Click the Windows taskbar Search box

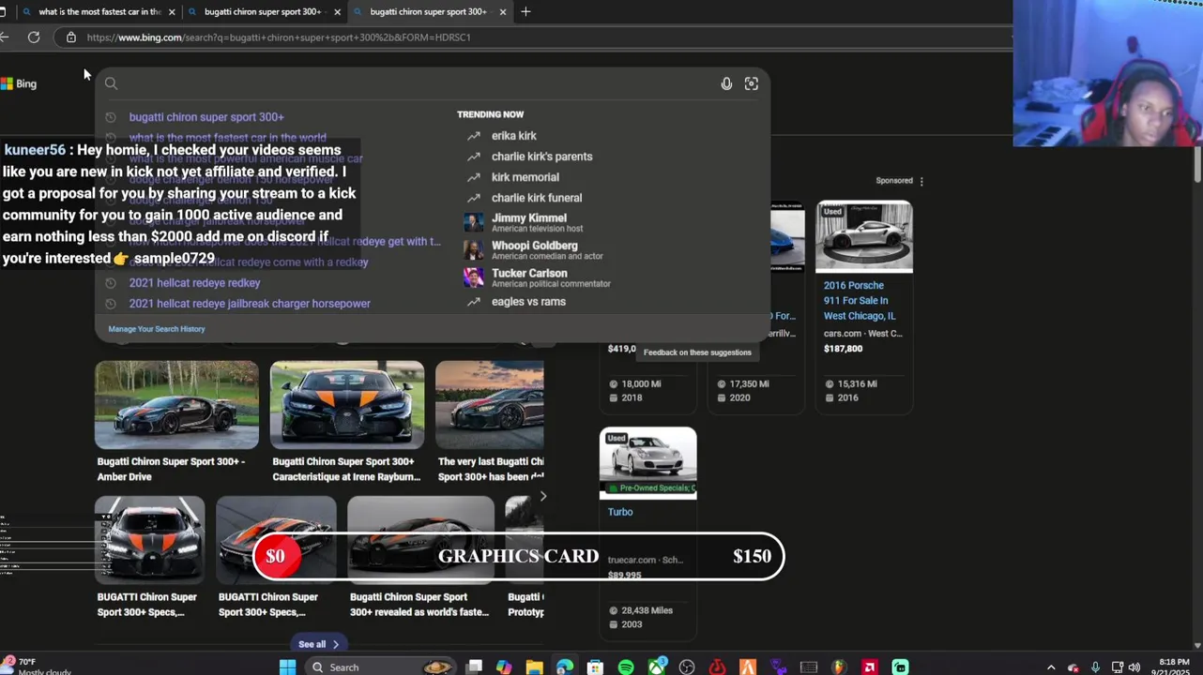[383, 667]
